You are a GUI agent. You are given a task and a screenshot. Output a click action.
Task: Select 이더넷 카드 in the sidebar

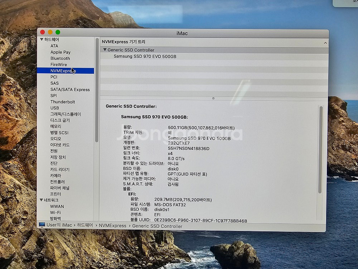coord(60,145)
